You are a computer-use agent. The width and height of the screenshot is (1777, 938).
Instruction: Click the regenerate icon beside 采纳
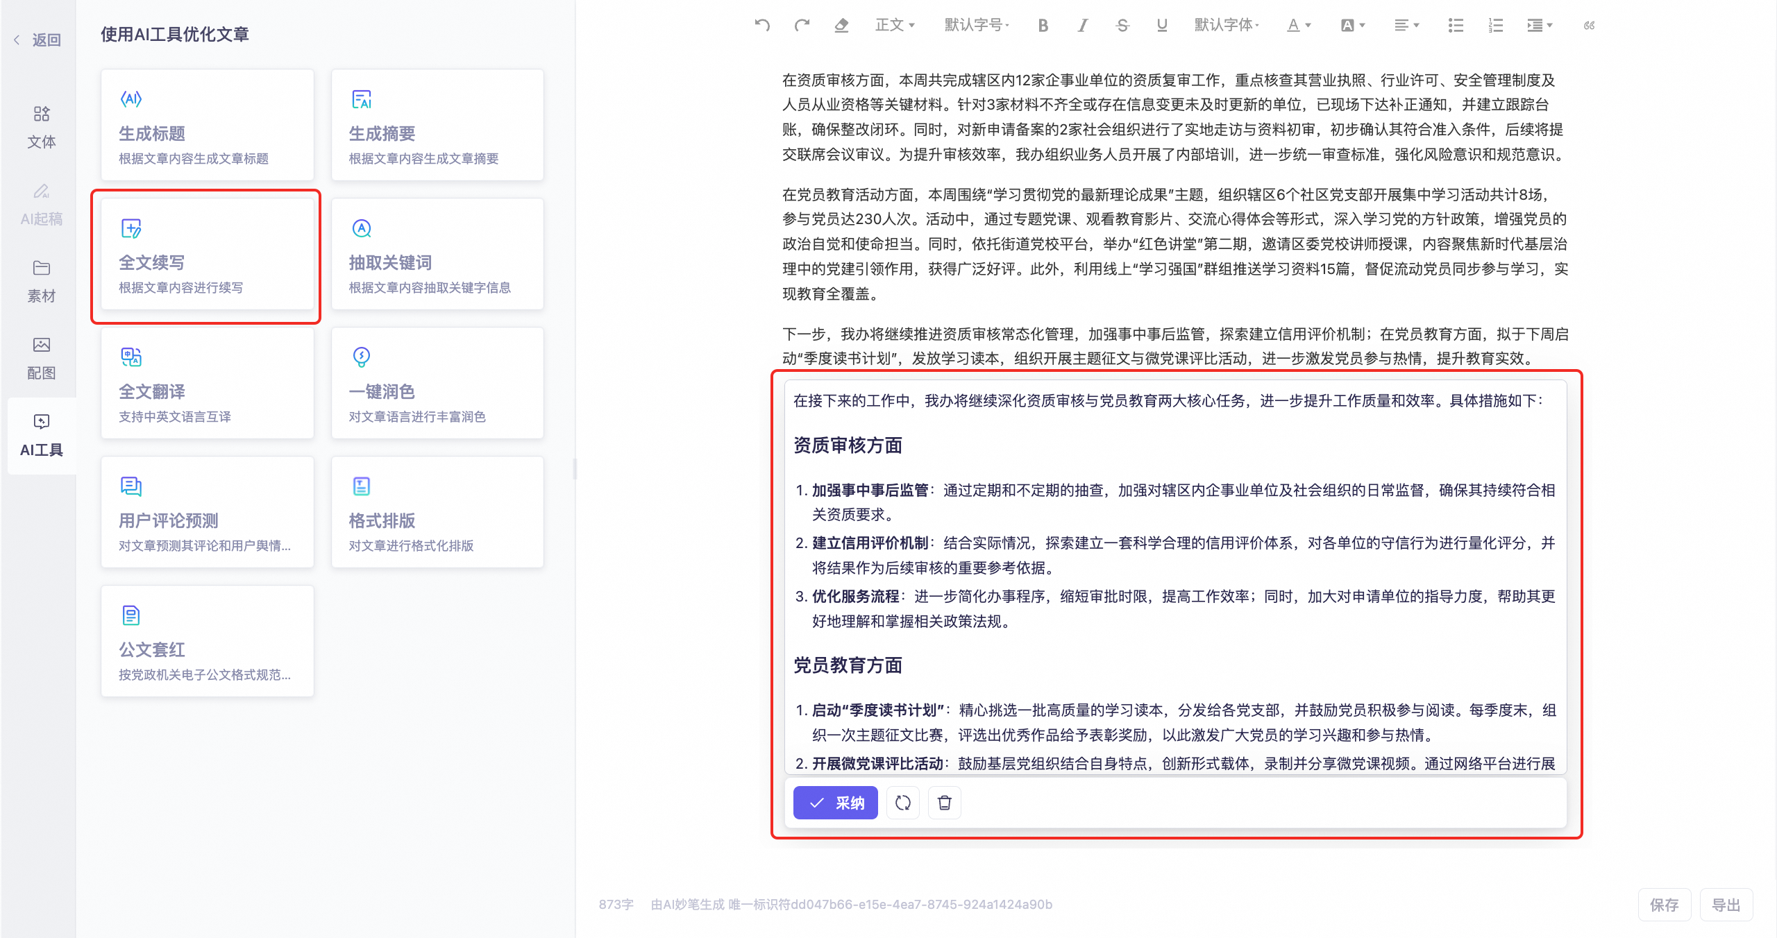click(x=902, y=803)
